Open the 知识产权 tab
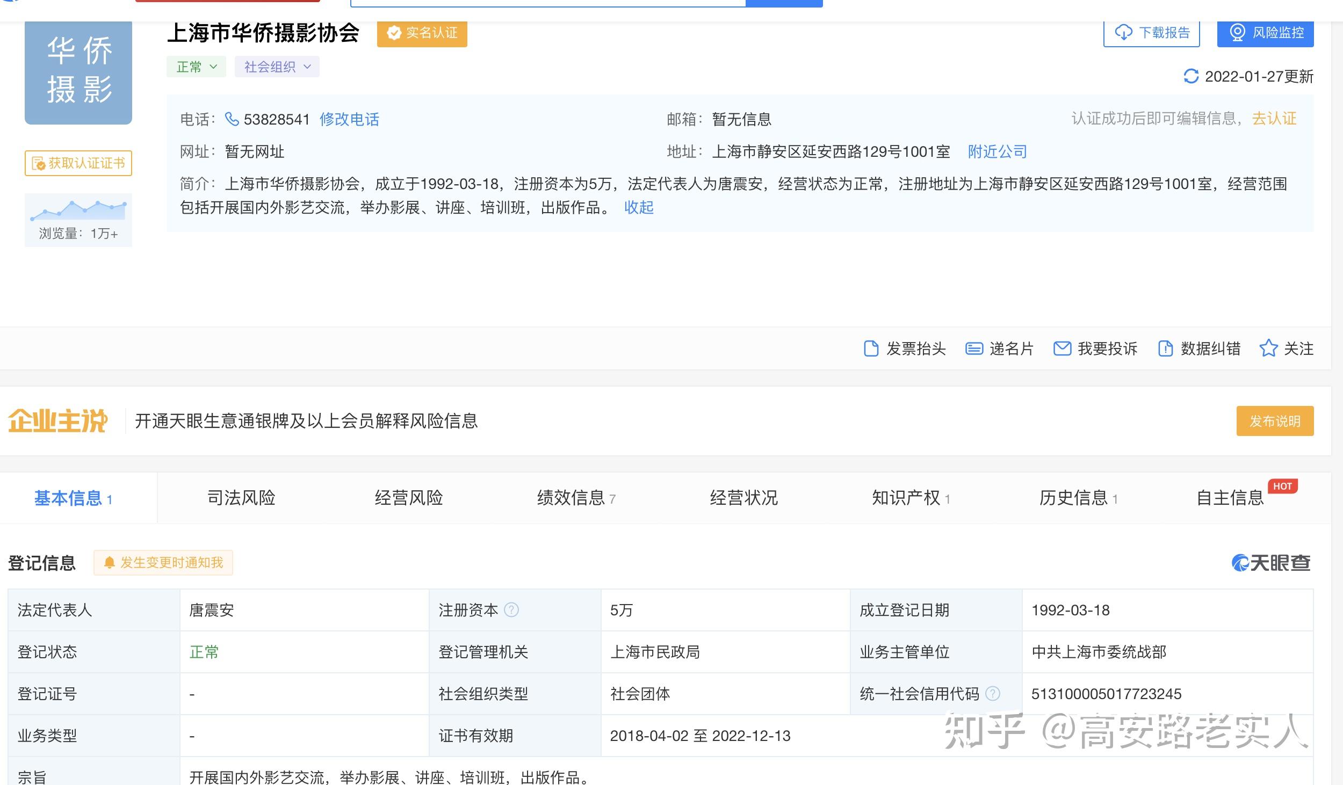The image size is (1343, 785). click(911, 498)
